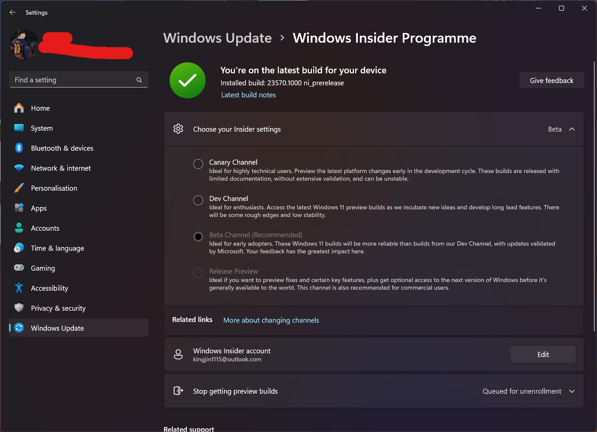Expand the Stop getting preview builds section
This screenshot has width=597, height=432.
(x=572, y=391)
